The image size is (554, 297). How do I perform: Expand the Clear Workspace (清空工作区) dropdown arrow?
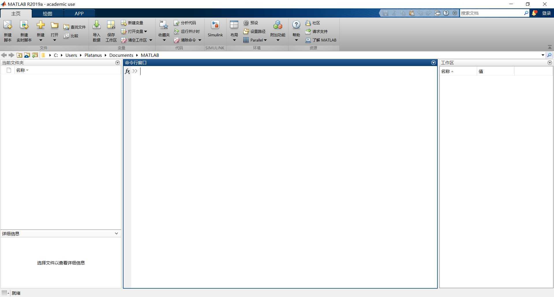point(151,40)
